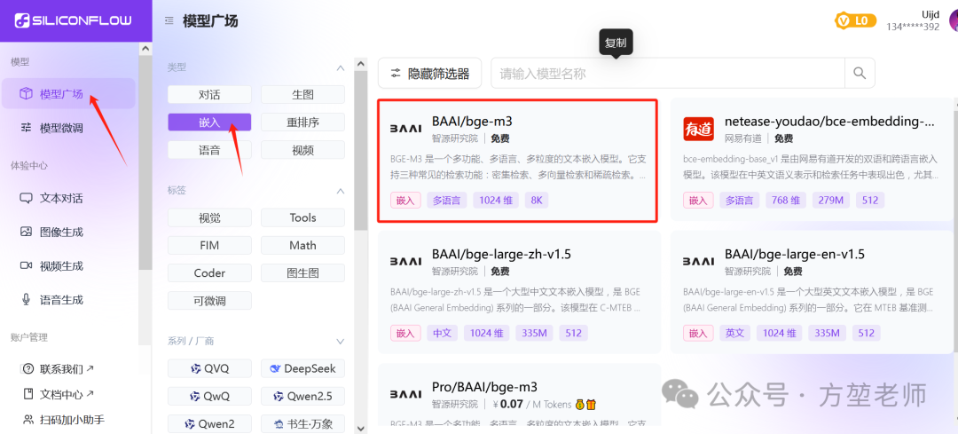
Task: Deselect the 嵌入 type filter
Action: pos(209,122)
